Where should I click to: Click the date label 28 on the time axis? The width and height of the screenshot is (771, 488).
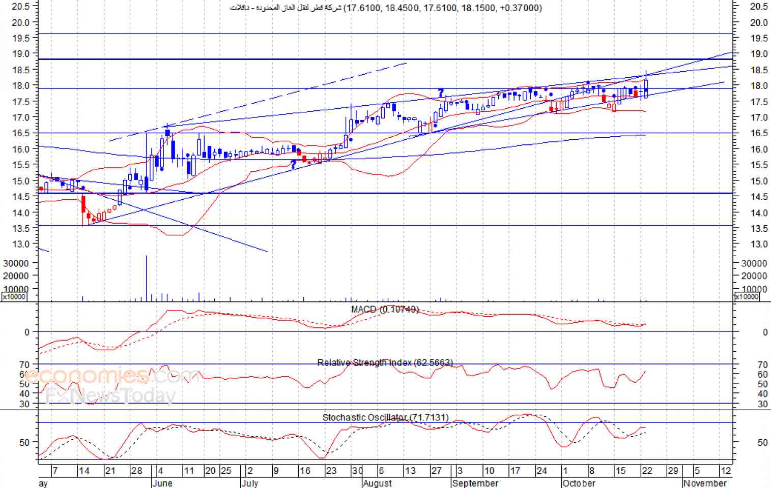click(x=136, y=471)
